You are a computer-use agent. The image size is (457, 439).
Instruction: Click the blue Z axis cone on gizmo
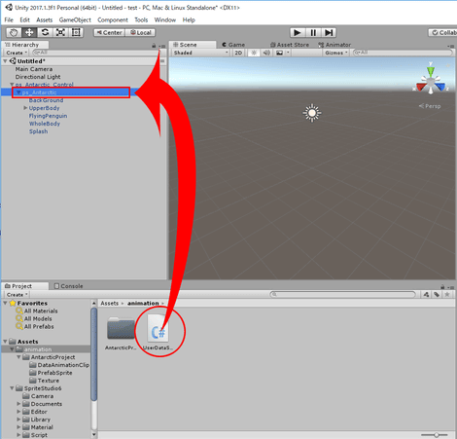tap(441, 87)
